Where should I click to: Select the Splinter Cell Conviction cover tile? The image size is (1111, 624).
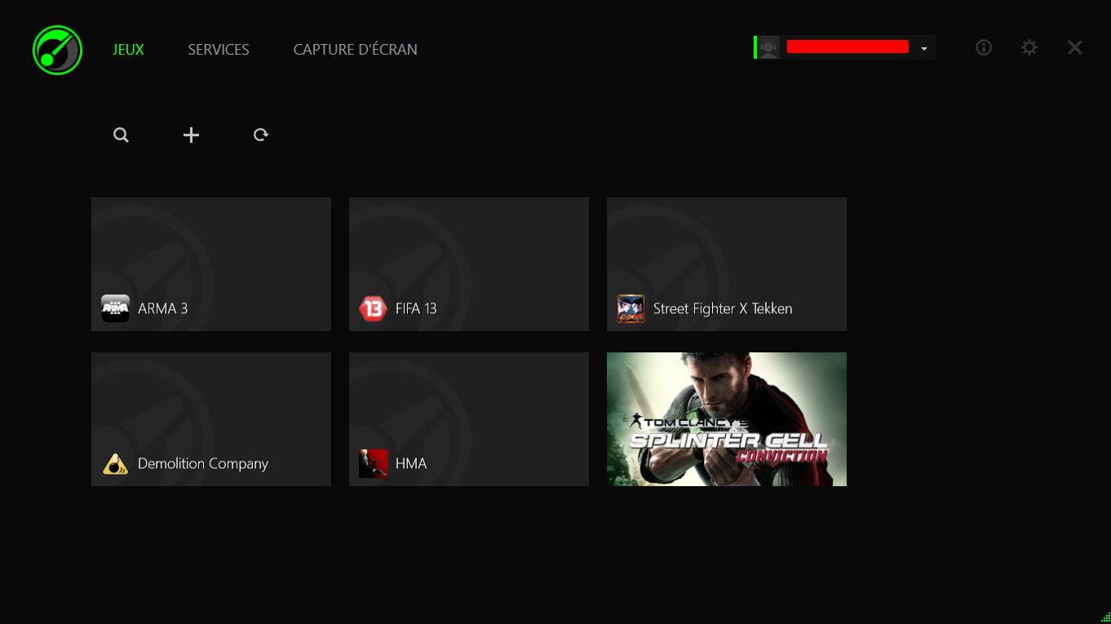(727, 419)
